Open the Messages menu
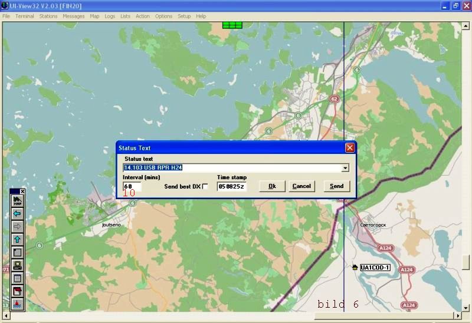 tap(73, 17)
